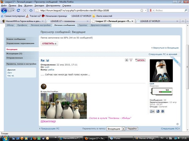Open 'Следующее ЛС' link at bottom right
189x141 pixels.
coord(170,128)
